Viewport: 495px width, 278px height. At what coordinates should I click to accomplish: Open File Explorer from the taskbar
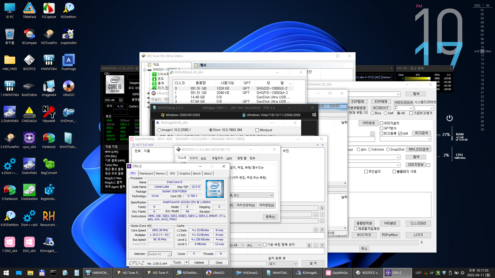coord(30,273)
